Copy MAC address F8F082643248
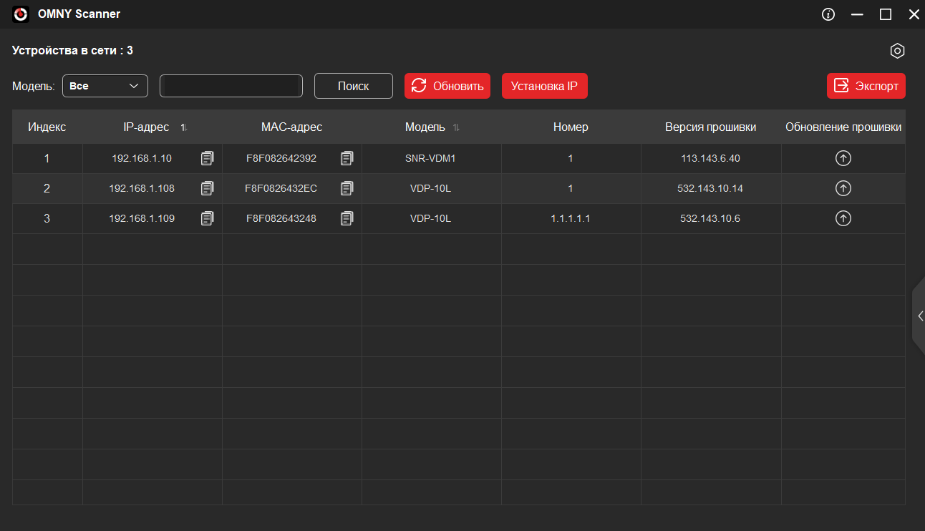This screenshot has height=531, width=925. click(347, 218)
